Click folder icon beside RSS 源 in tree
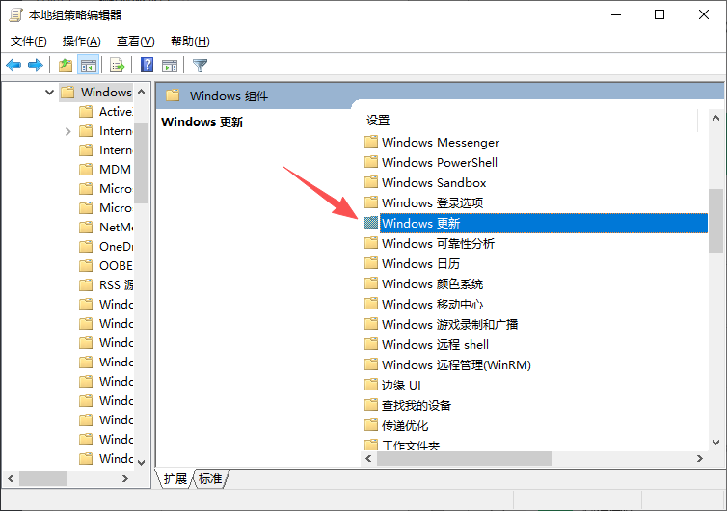 tap(86, 284)
